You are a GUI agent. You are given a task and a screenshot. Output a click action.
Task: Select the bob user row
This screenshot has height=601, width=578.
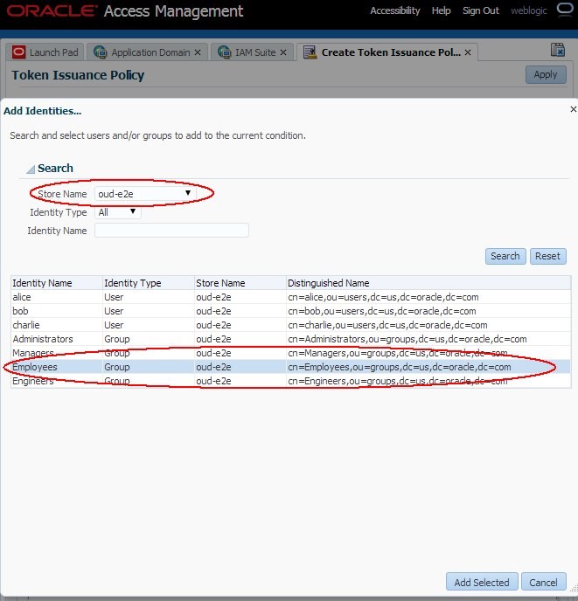[x=290, y=311]
